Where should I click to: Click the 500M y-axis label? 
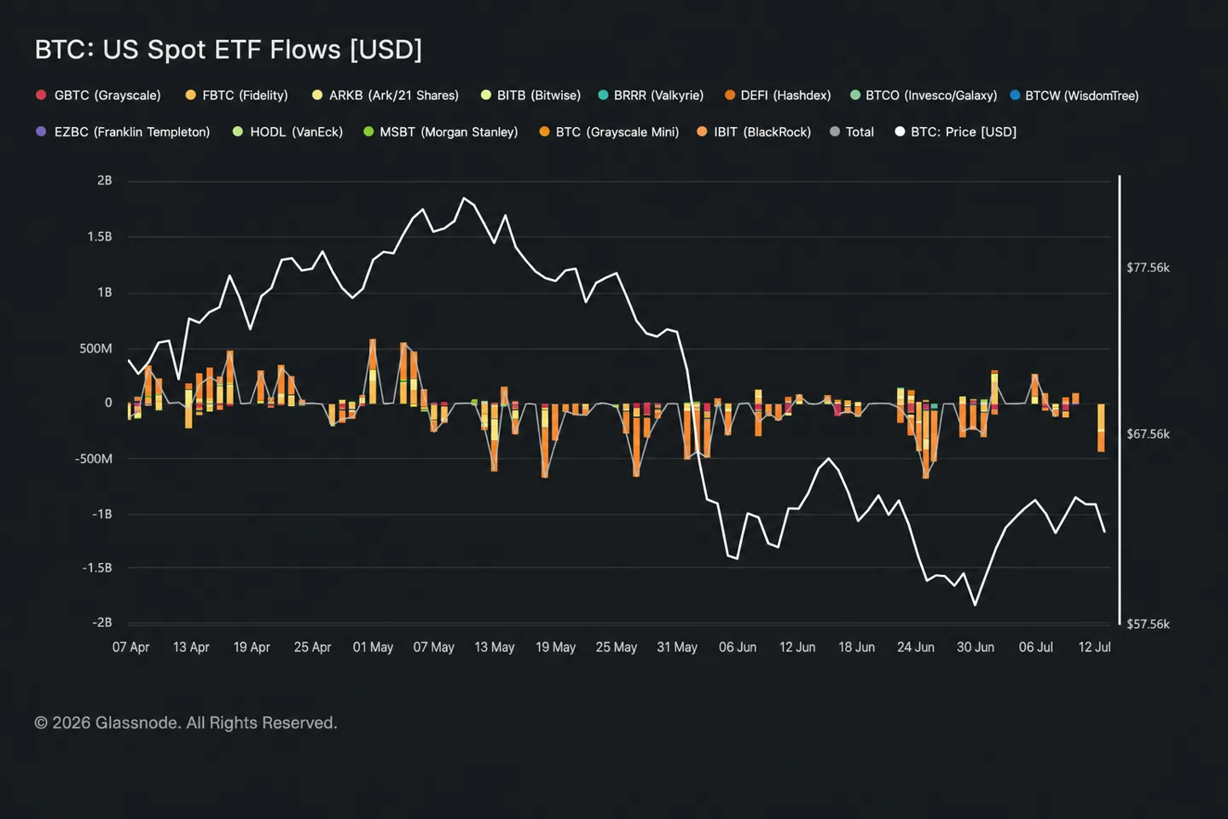pos(96,348)
